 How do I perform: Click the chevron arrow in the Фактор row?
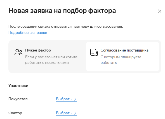[75, 113]
